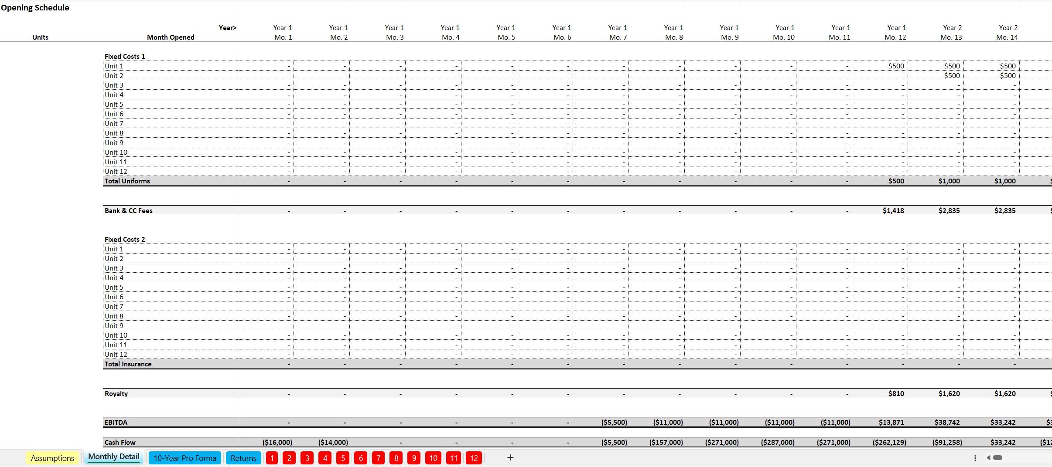This screenshot has height=467, width=1052.
Task: Select Cash Flow $33,242 in Mo. 14
Action: tap(1003, 442)
